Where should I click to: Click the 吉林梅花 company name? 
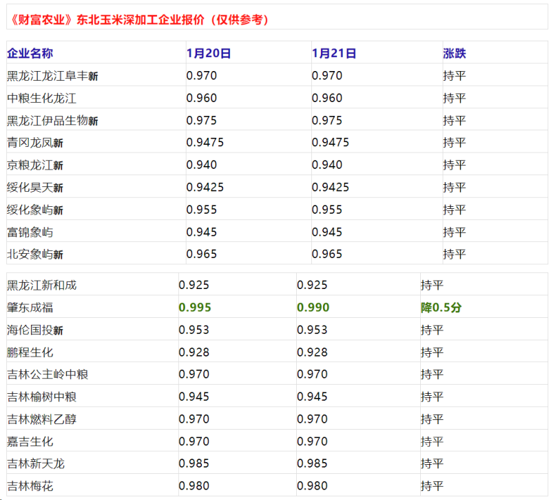tap(30, 486)
